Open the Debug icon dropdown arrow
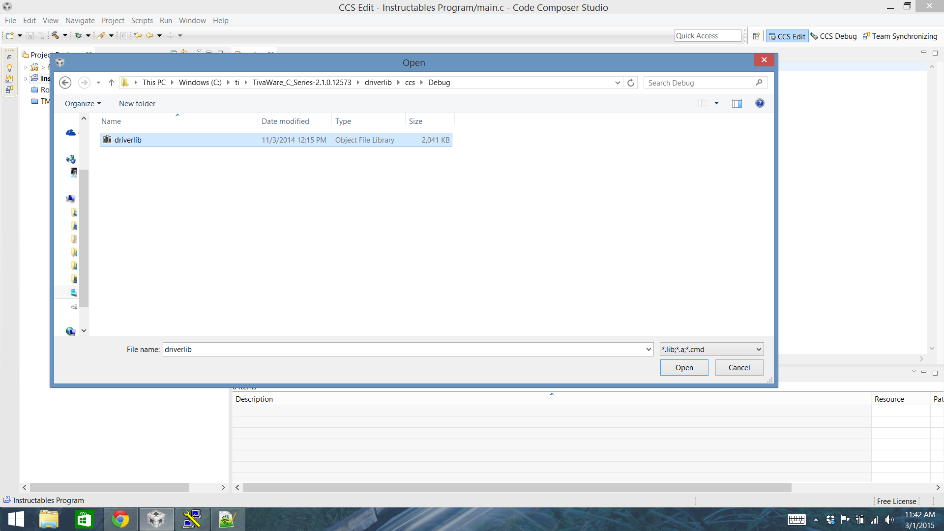The height and width of the screenshot is (531, 944). 88,35
